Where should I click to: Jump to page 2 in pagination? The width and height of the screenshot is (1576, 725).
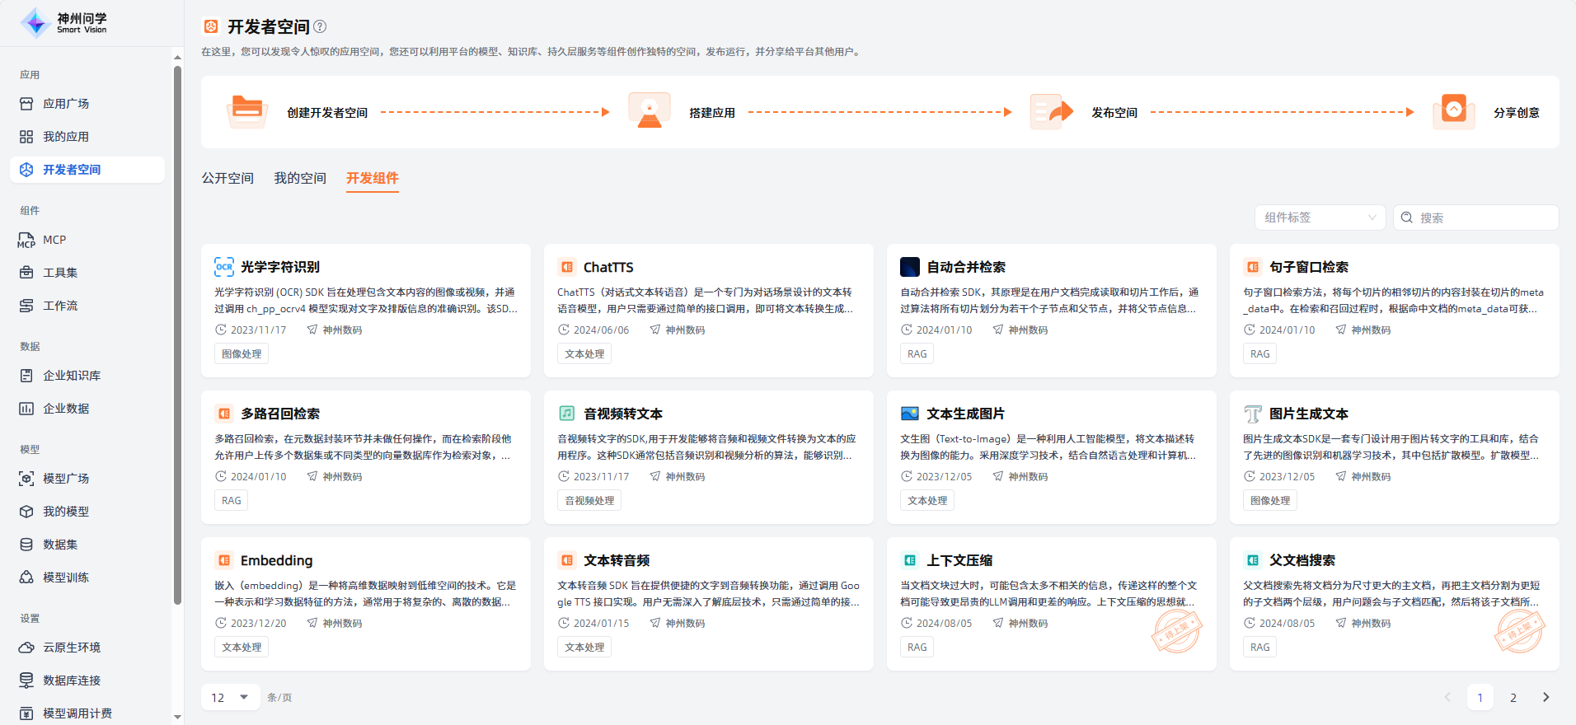point(1513,697)
